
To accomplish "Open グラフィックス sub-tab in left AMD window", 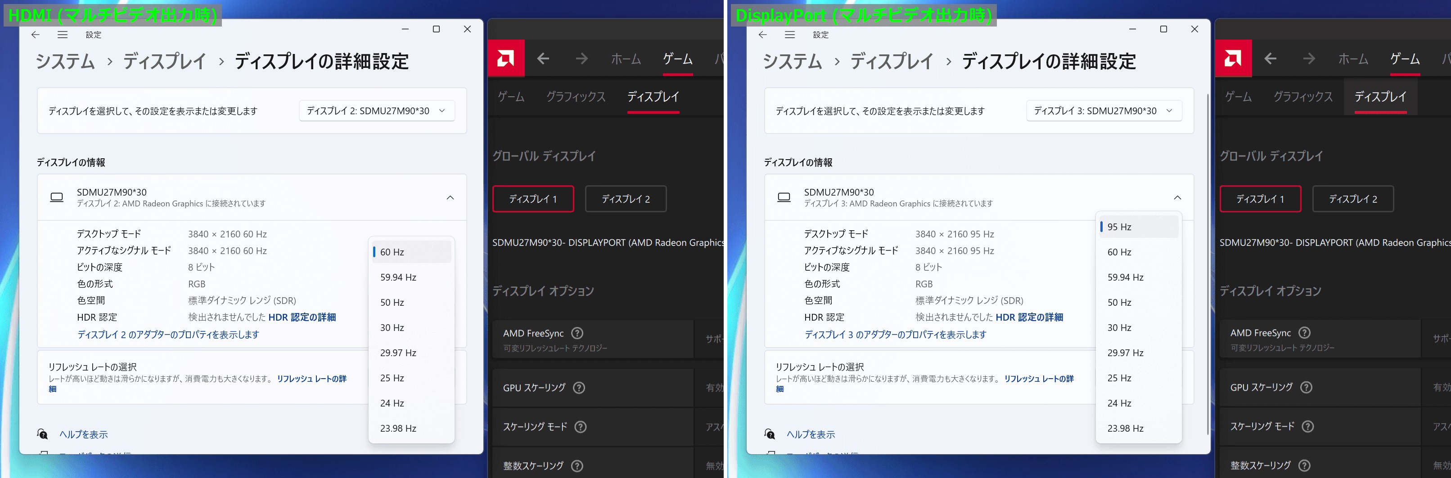I will tap(576, 97).
